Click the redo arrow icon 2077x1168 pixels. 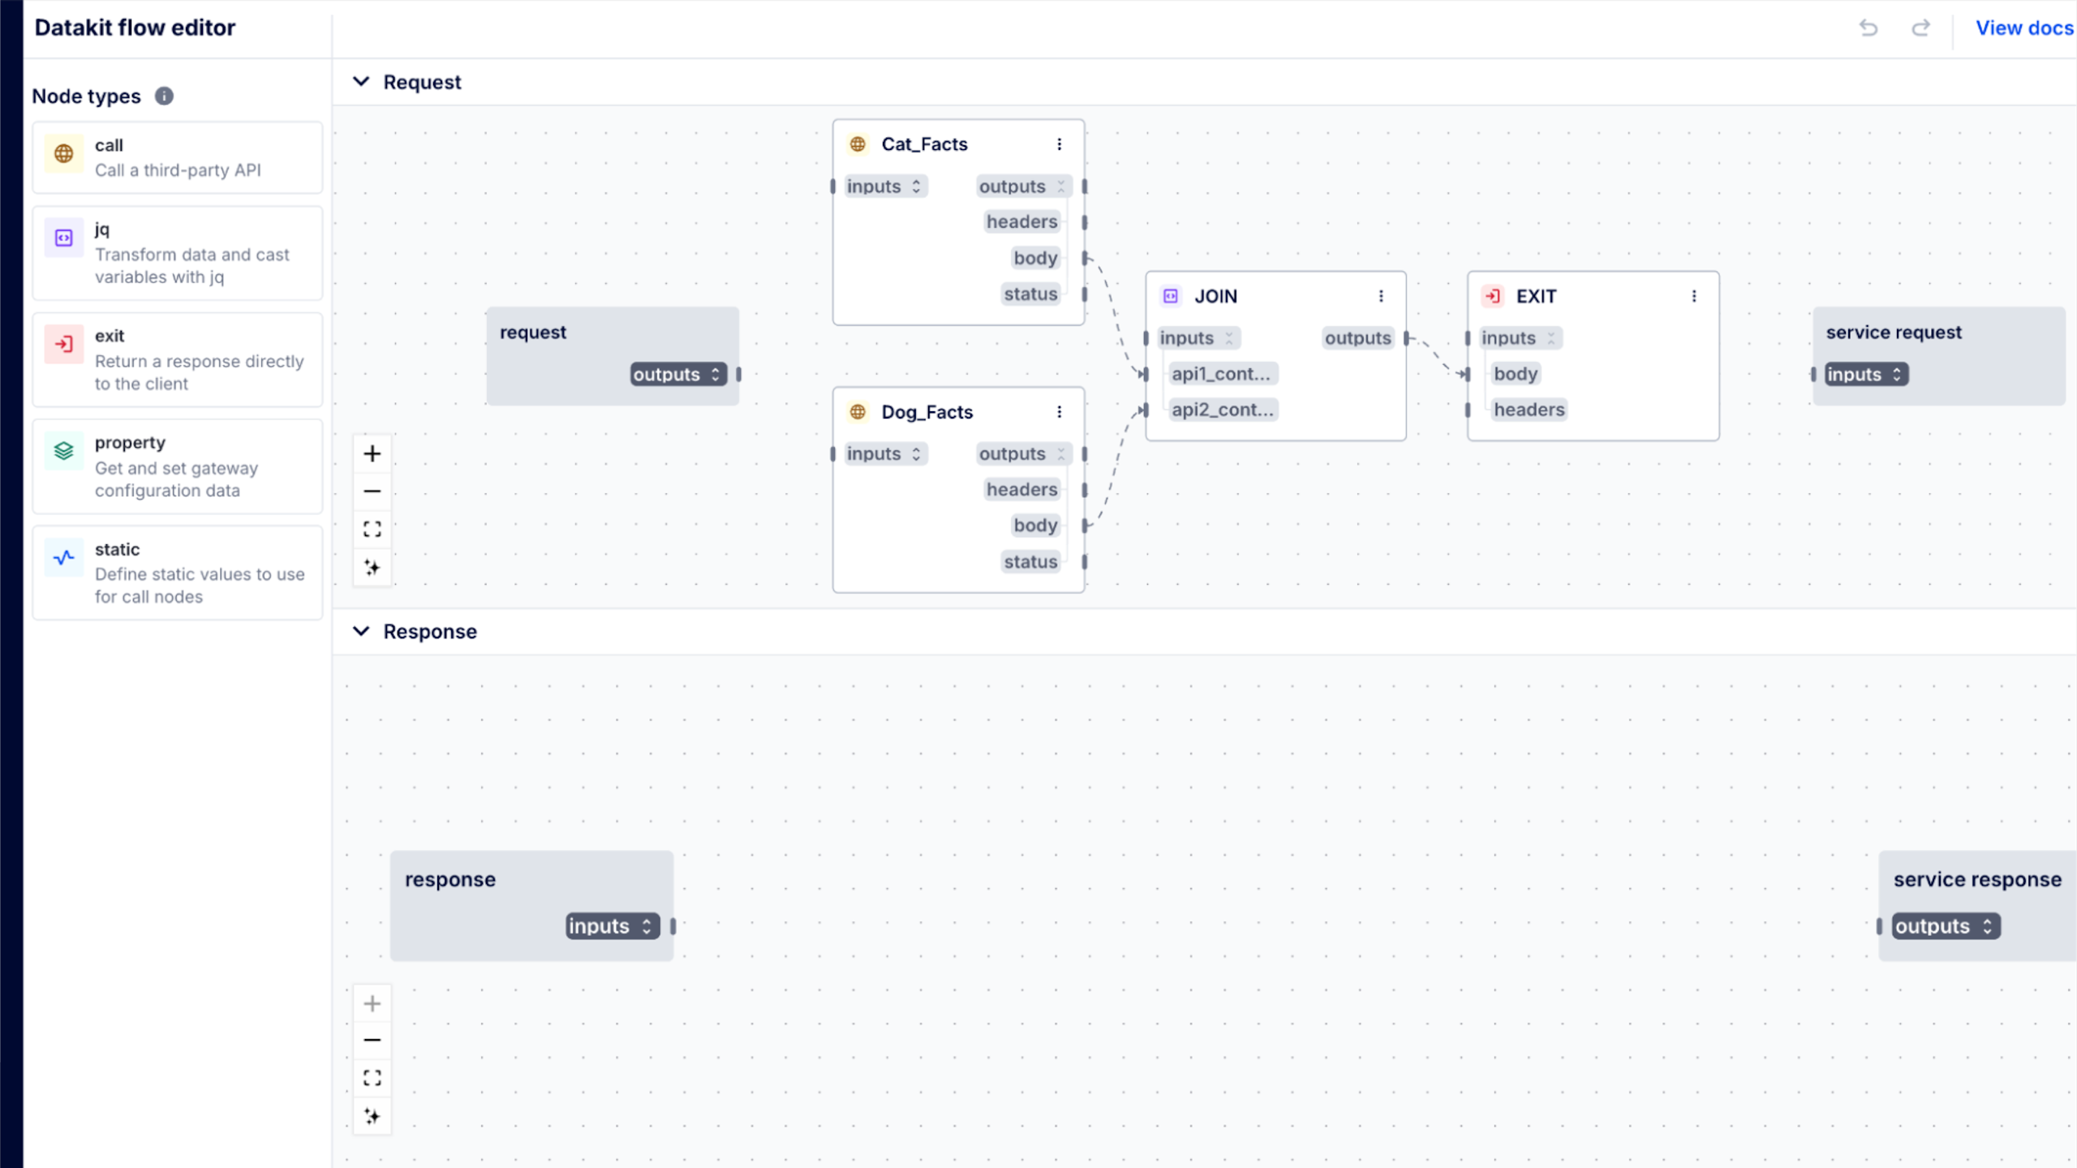1920,28
